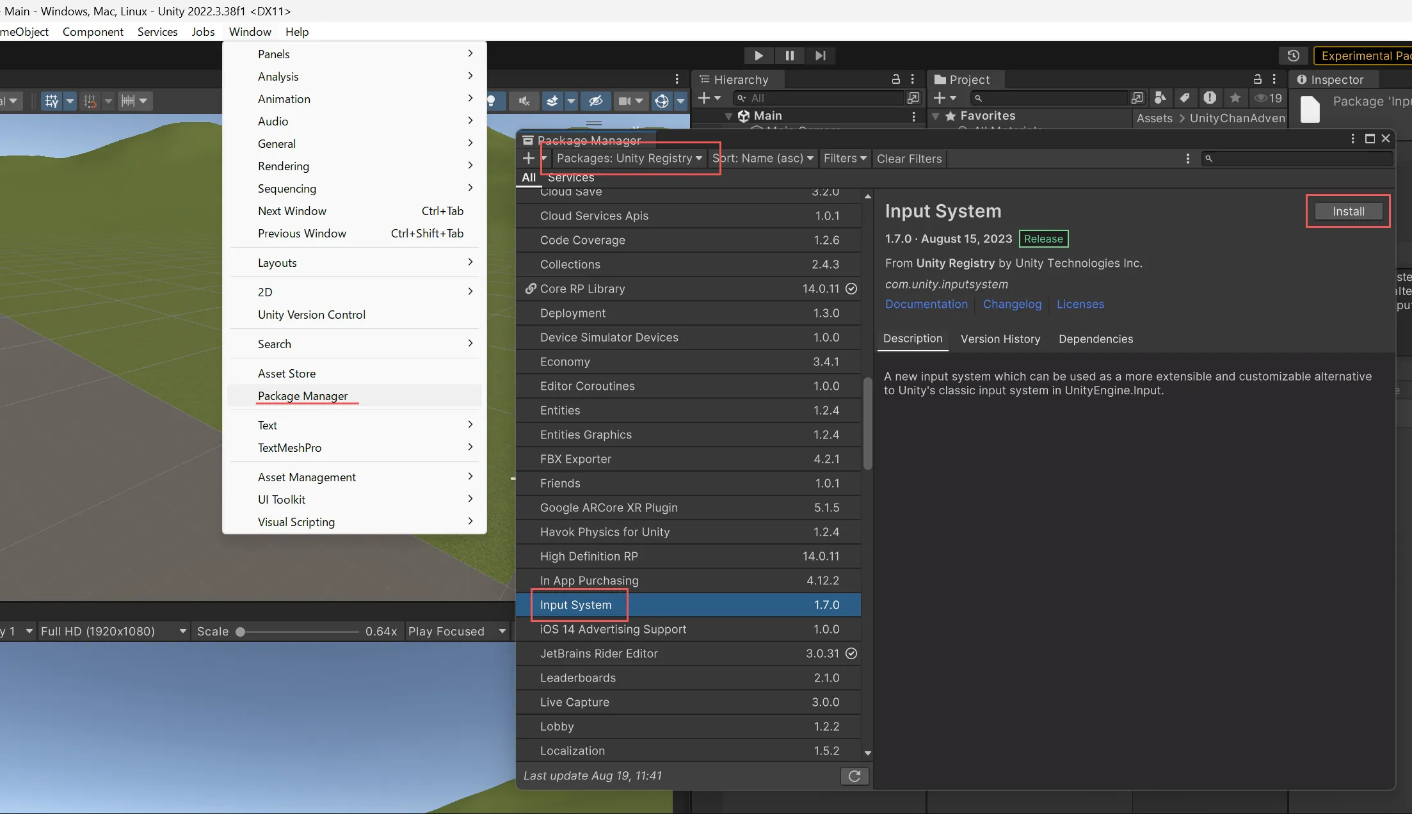Screen dimensions: 1412x814
Task: Click Project search by label icon
Action: point(1184,98)
